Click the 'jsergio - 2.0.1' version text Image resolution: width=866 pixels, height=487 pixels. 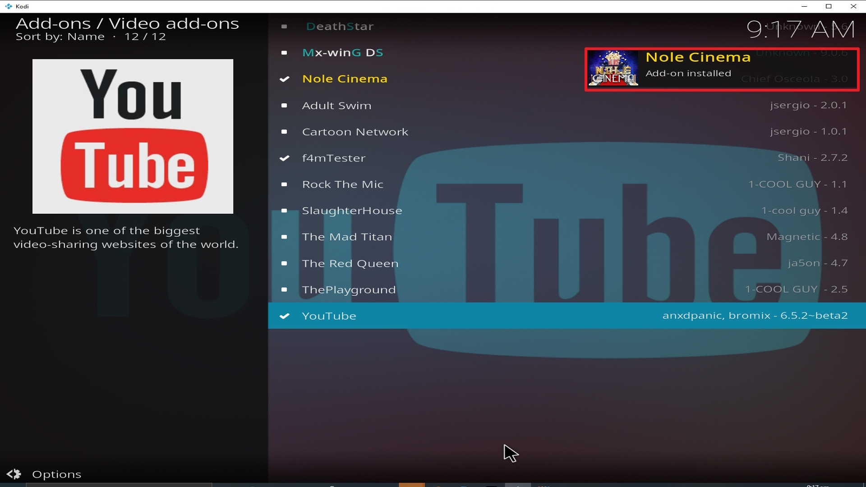(808, 105)
